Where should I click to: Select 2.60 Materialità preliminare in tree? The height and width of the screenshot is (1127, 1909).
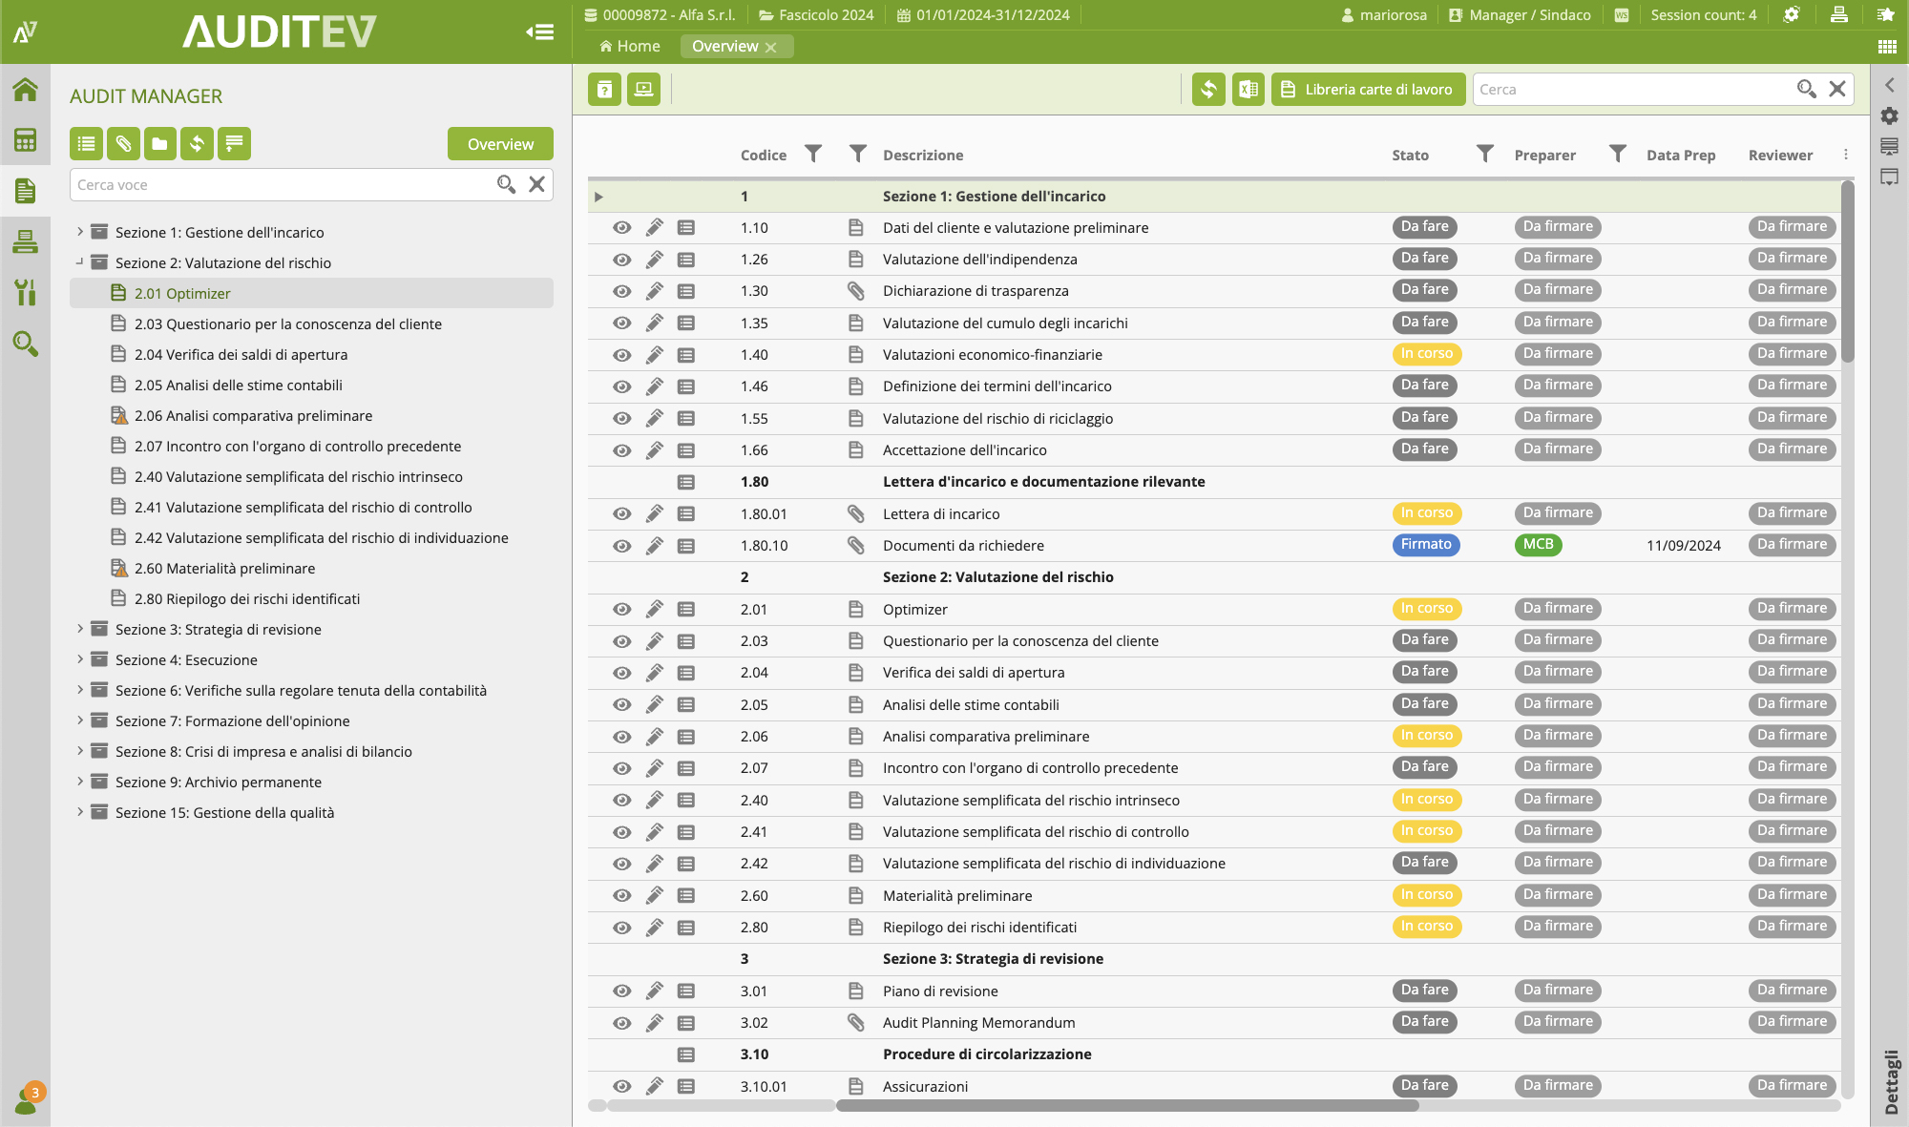224,568
